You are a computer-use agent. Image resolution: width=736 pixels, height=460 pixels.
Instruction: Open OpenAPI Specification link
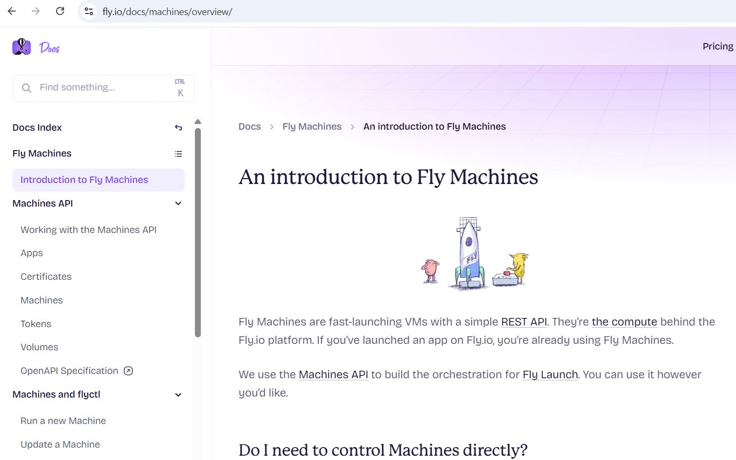pos(69,371)
